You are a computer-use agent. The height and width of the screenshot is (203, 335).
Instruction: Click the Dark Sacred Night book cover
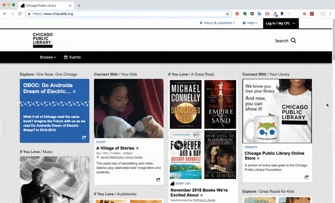pyautogui.click(x=185, y=104)
